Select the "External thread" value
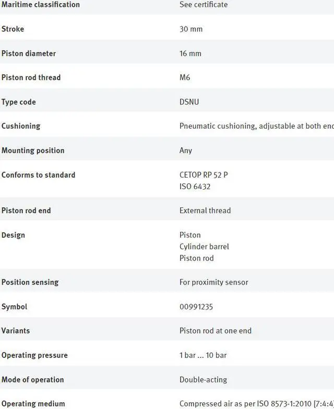 pyautogui.click(x=205, y=211)
